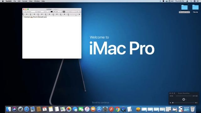Open Safari compass icon in Dock

[x=26, y=109]
